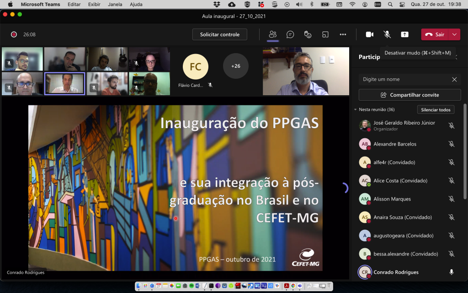Click the cloud upload icon in menu bar
Viewport: 468px width, 293px height.
click(232, 4)
